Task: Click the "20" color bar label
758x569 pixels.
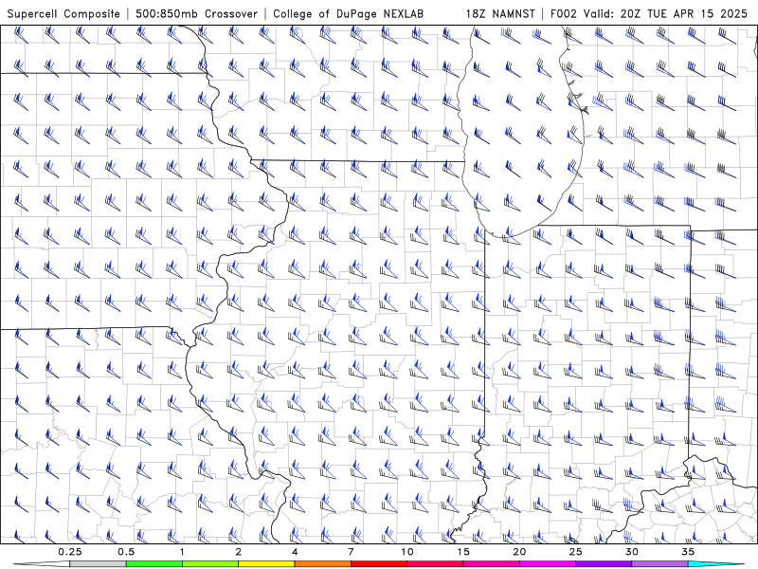Action: point(519,552)
